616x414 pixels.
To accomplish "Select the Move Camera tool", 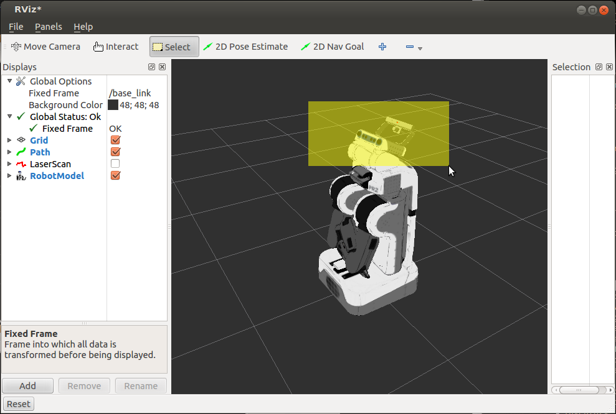I will 45,47.
